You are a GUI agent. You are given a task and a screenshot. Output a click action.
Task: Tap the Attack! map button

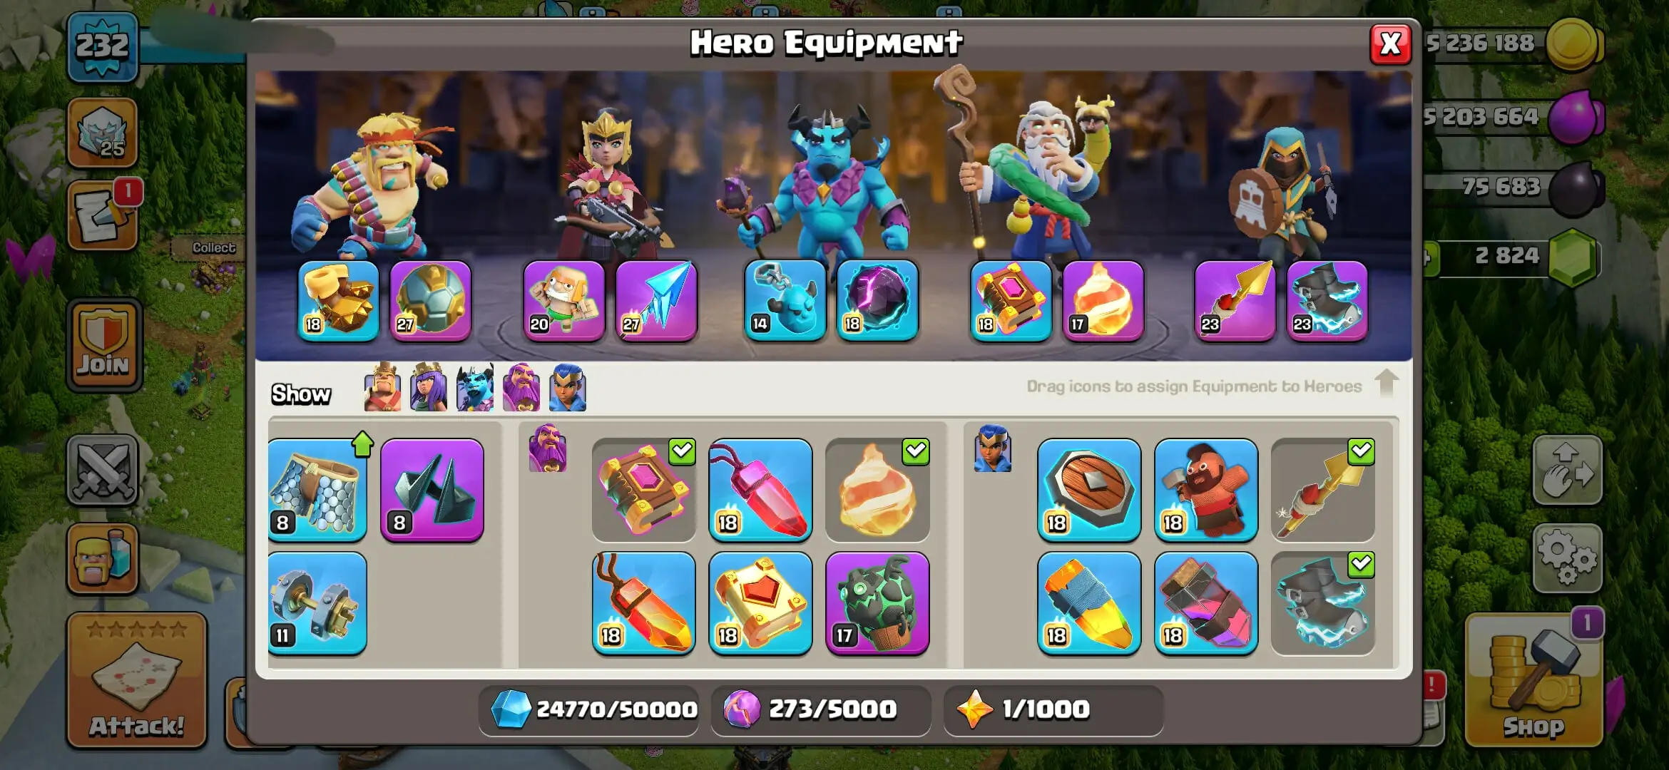(x=137, y=679)
